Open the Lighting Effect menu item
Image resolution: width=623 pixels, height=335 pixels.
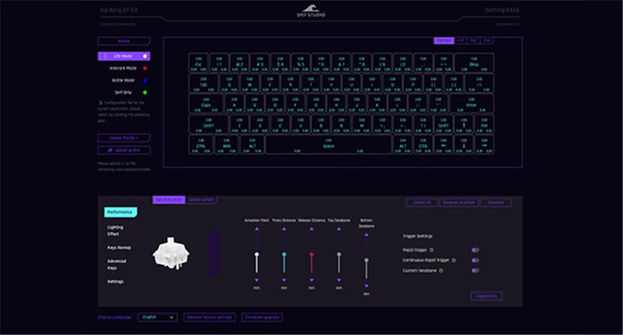115,230
